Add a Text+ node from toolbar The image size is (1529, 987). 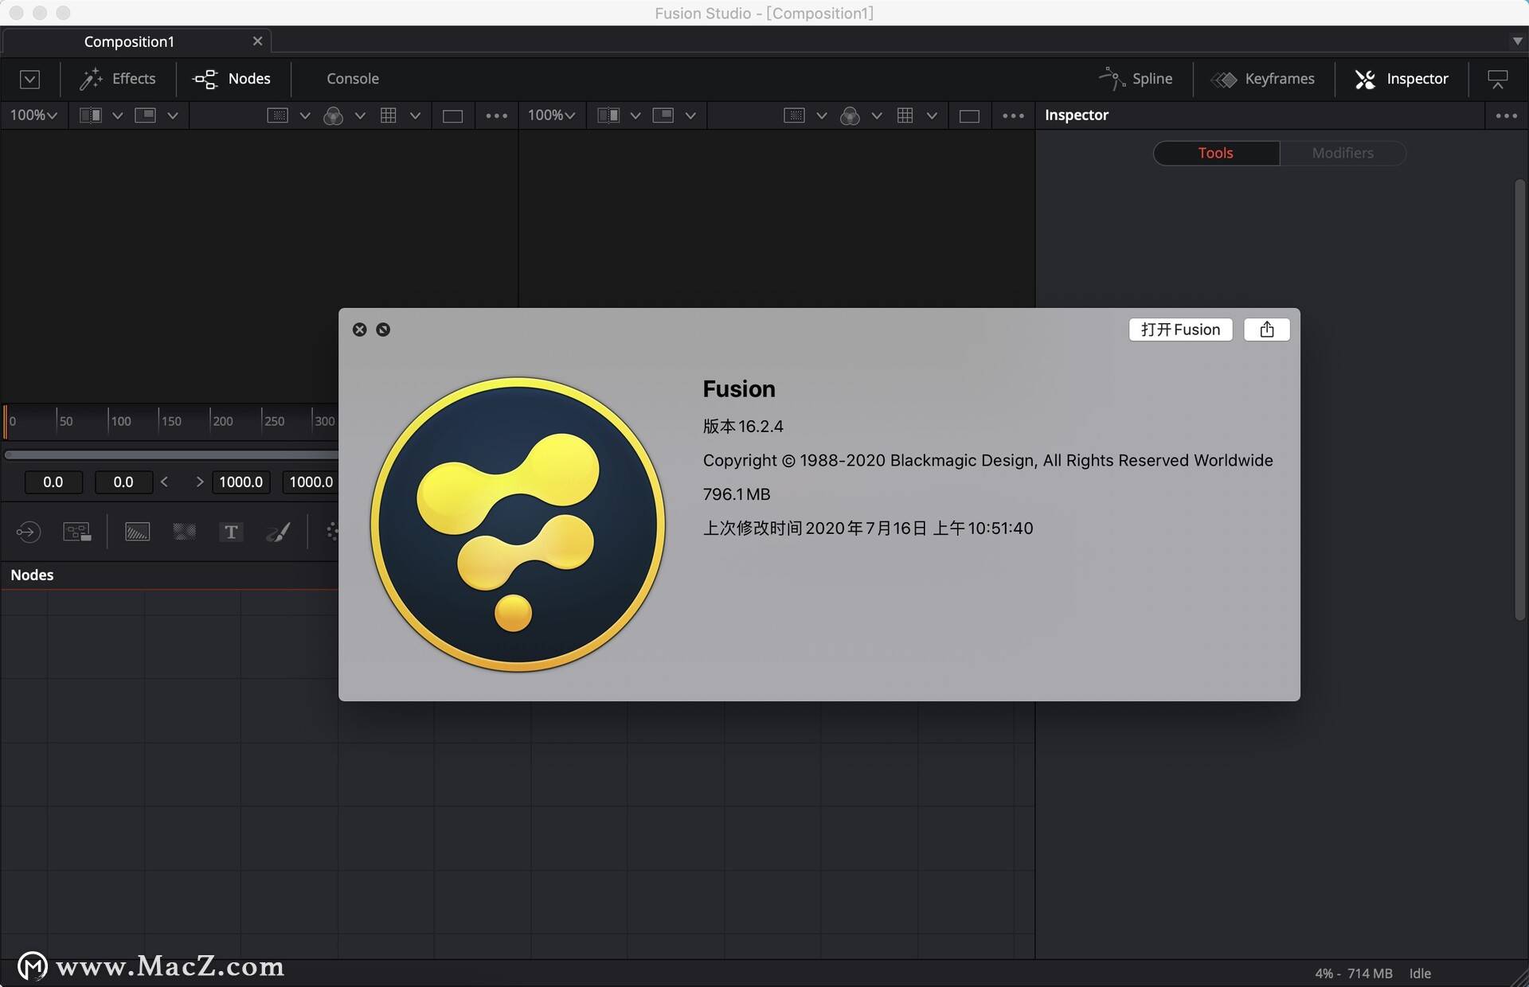tap(231, 532)
